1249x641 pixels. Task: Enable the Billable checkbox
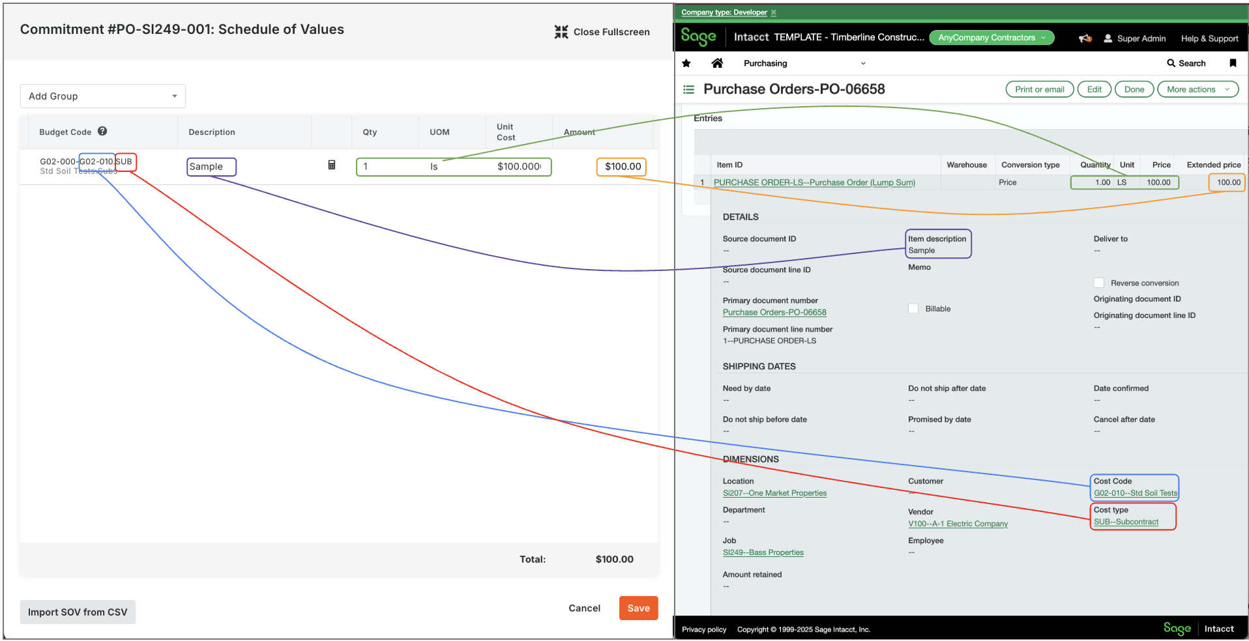tap(913, 308)
